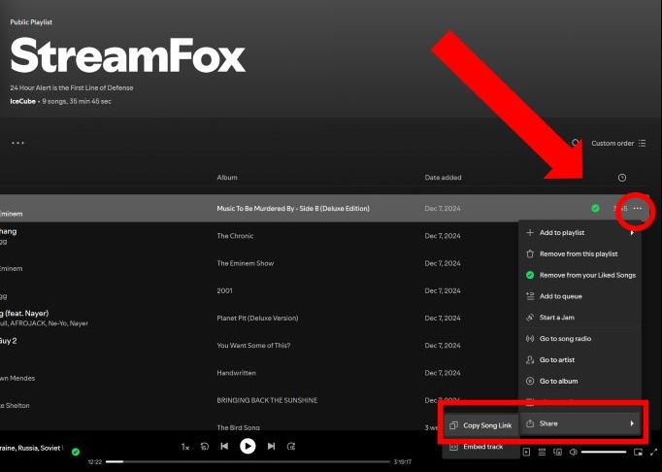This screenshot has width=662, height=472.
Task: Open album Music To Be Murdered By - Side B
Action: tap(293, 209)
